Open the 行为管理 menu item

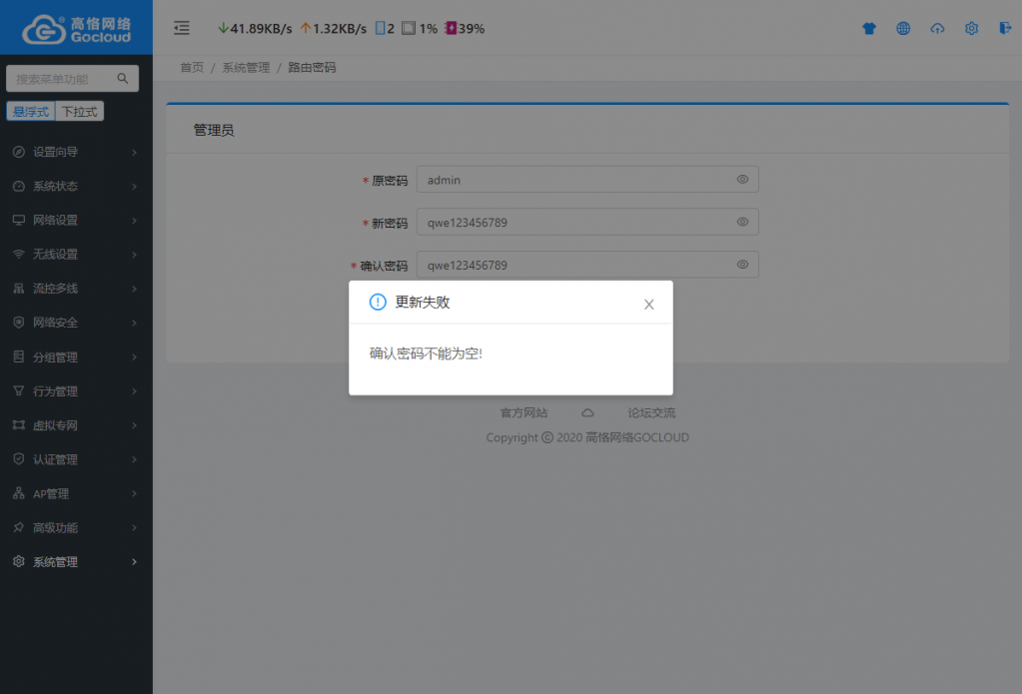coord(76,391)
